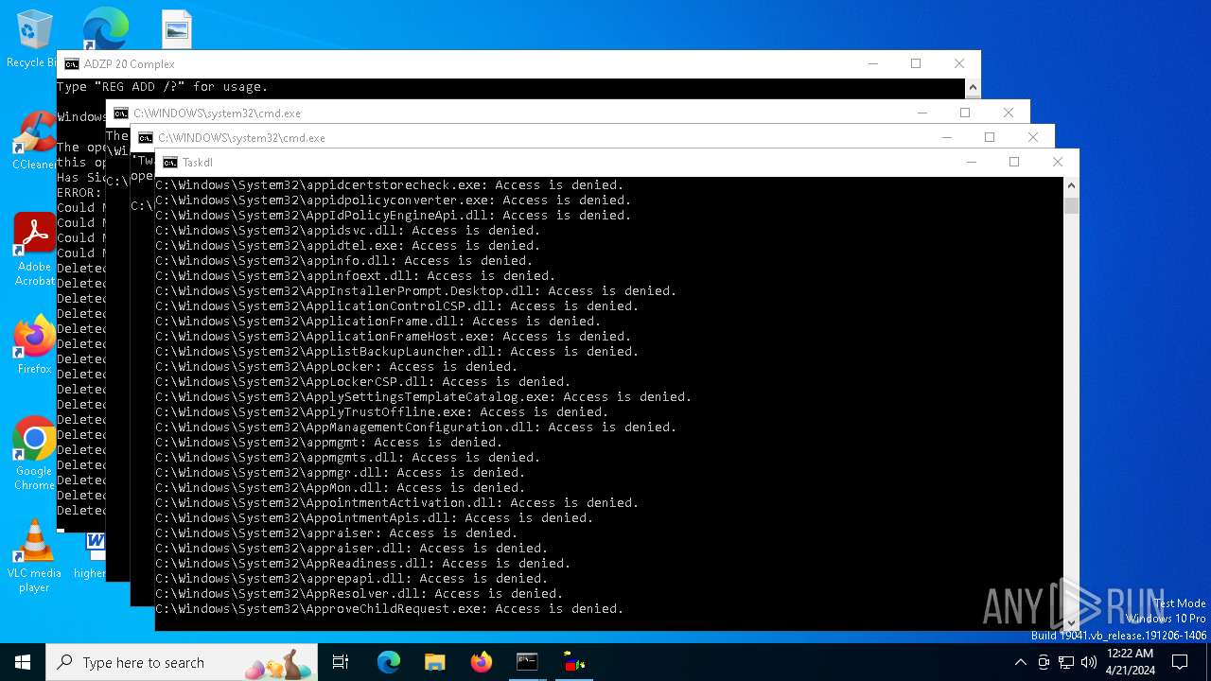The image size is (1211, 681).
Task: Open Google Chrome desktop shortcut
Action: (x=34, y=454)
